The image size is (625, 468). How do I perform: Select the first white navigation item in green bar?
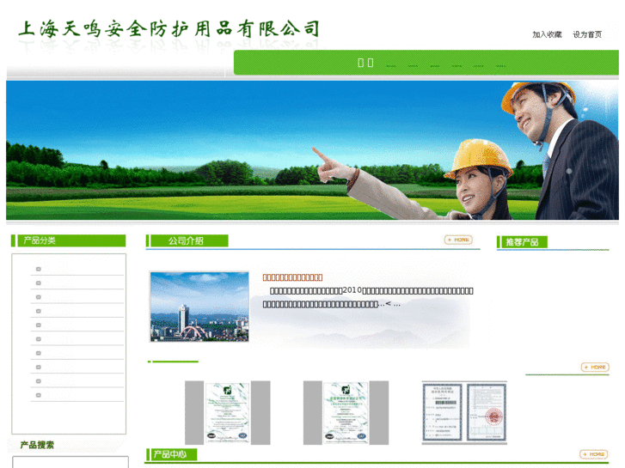[365, 63]
